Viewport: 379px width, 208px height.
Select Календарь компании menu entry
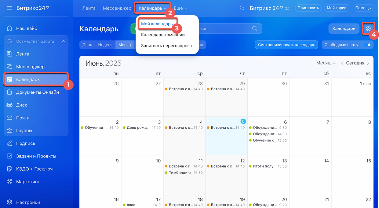163,35
